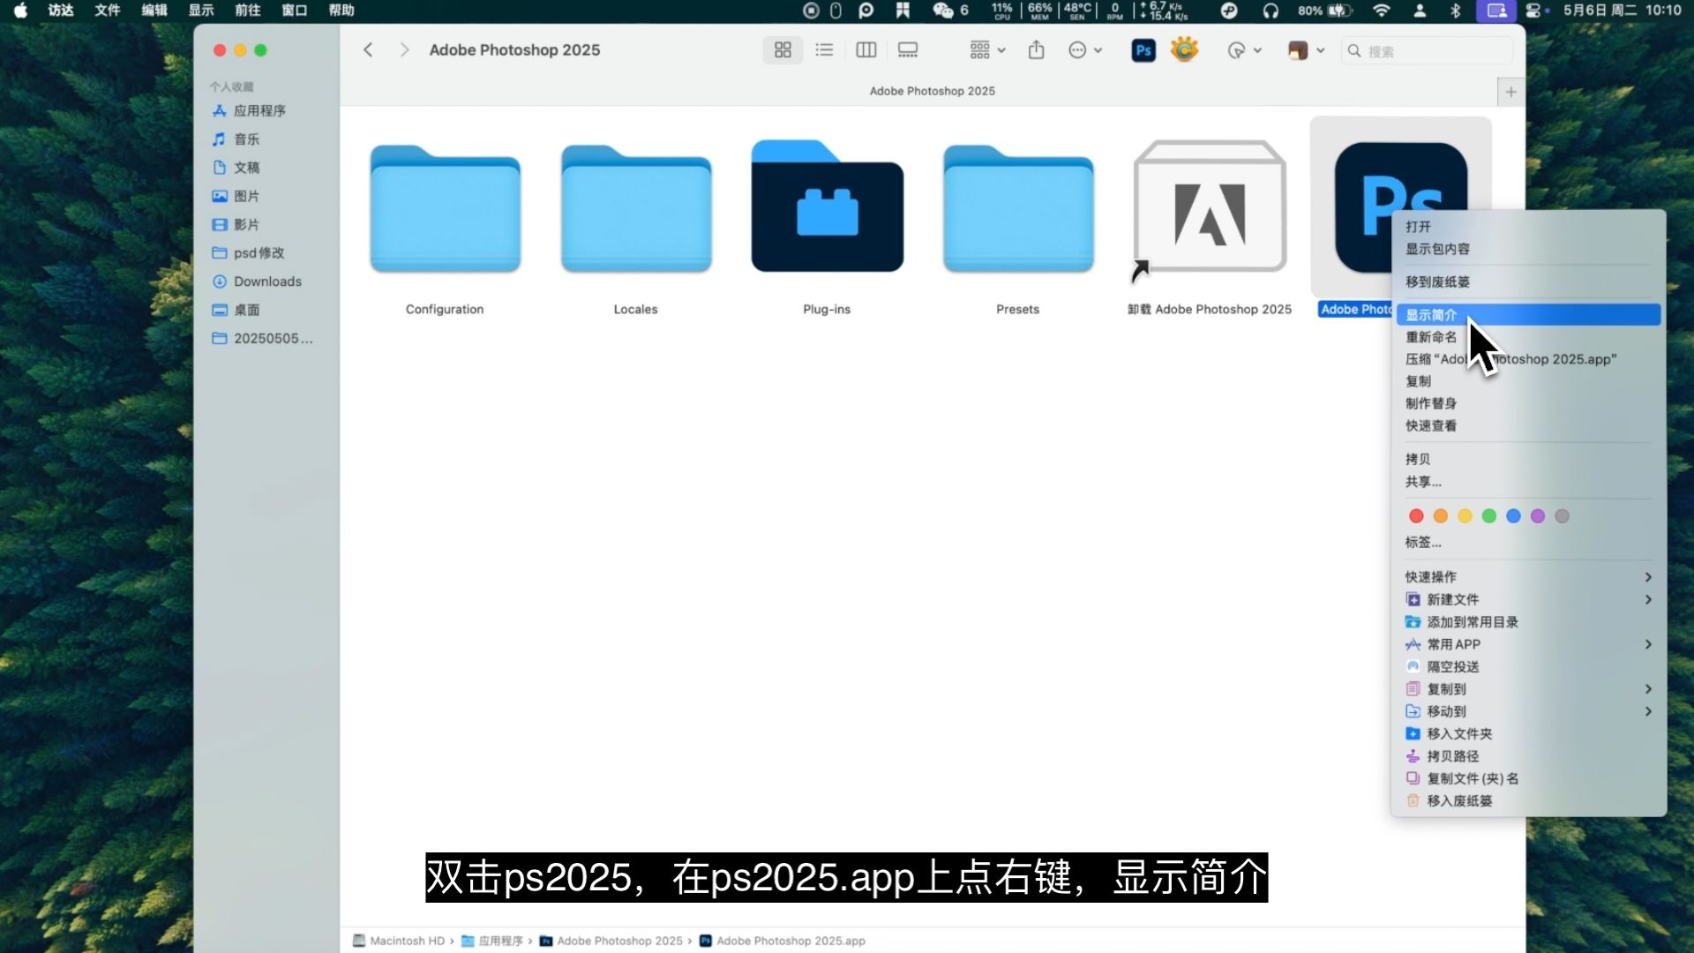Click the Share toolbar icon
Screen dimensions: 1694x953
[1037, 50]
